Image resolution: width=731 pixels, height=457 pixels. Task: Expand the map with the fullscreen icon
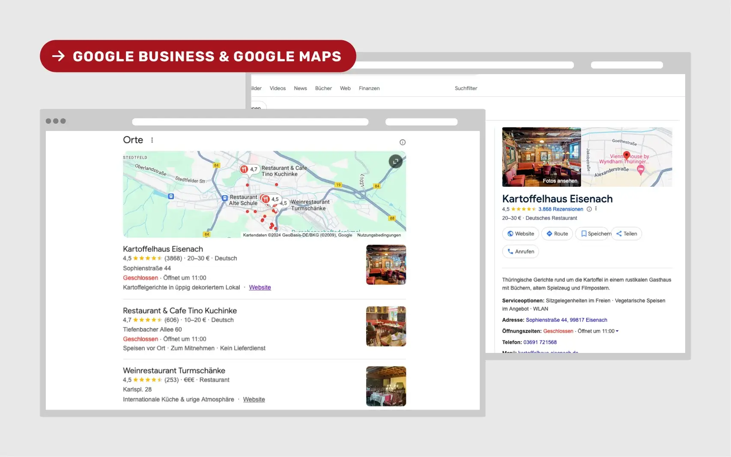coord(396,161)
